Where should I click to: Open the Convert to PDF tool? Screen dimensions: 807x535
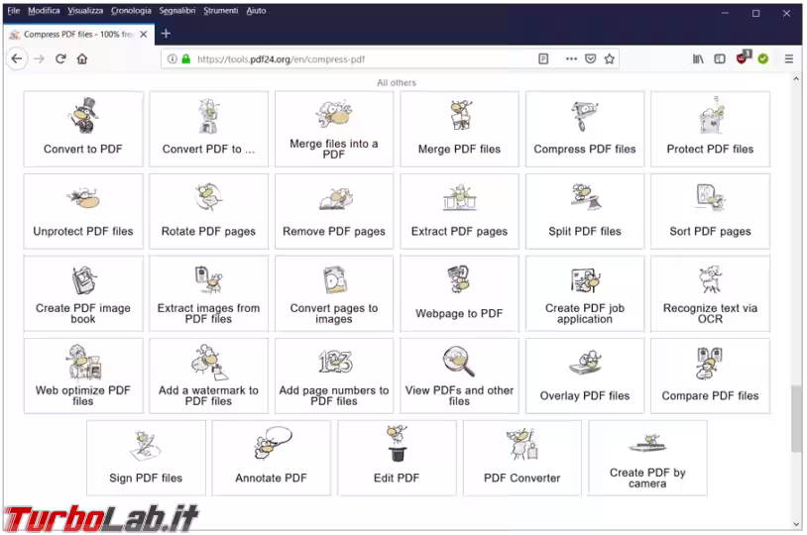click(x=83, y=129)
